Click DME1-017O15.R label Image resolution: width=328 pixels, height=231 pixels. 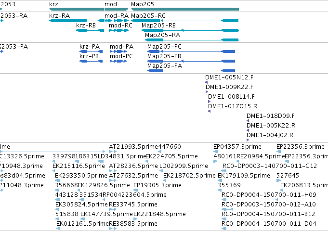coord(233,106)
